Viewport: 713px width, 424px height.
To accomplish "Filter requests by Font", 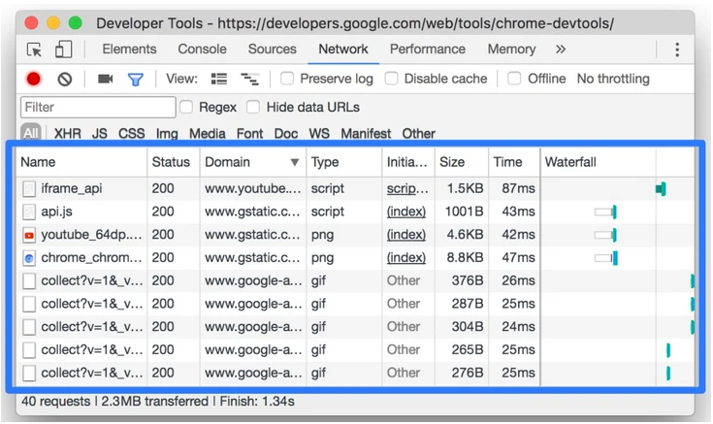I will click(x=249, y=133).
